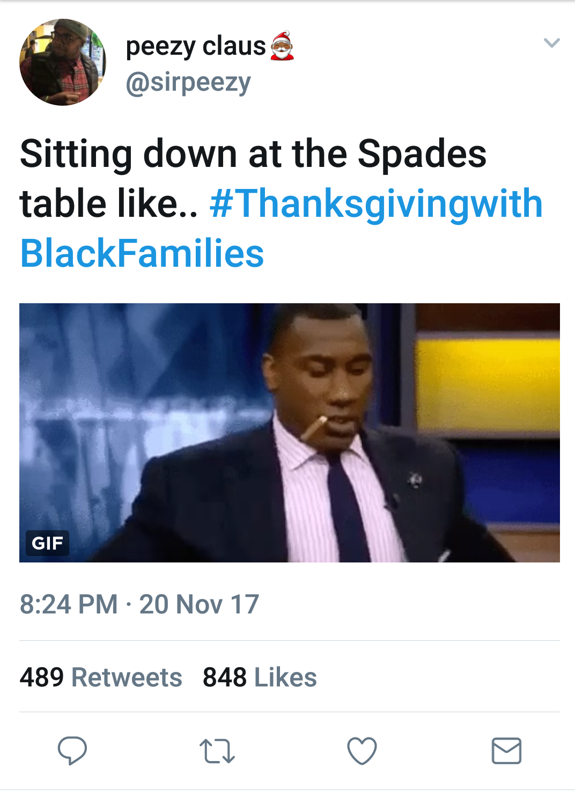Tap the GIF badge on the media

click(47, 543)
